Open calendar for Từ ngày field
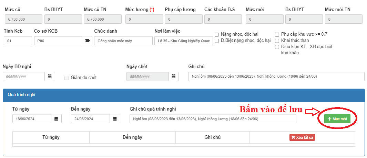Viewport: 367px width, 158px height. point(56,119)
